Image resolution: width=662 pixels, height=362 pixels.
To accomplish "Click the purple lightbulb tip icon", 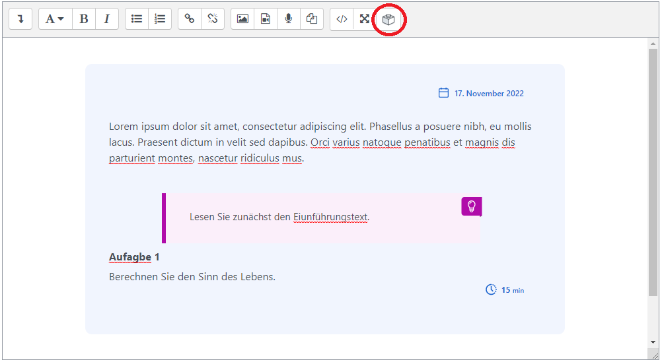I will [471, 206].
